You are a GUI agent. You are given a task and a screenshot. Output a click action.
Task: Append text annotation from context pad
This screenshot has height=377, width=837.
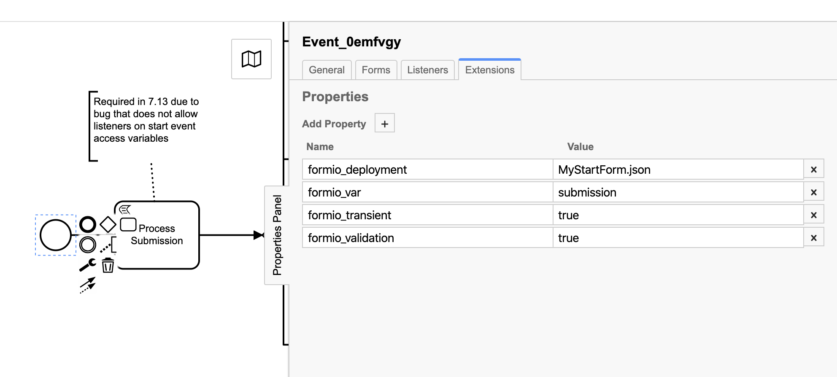[108, 245]
